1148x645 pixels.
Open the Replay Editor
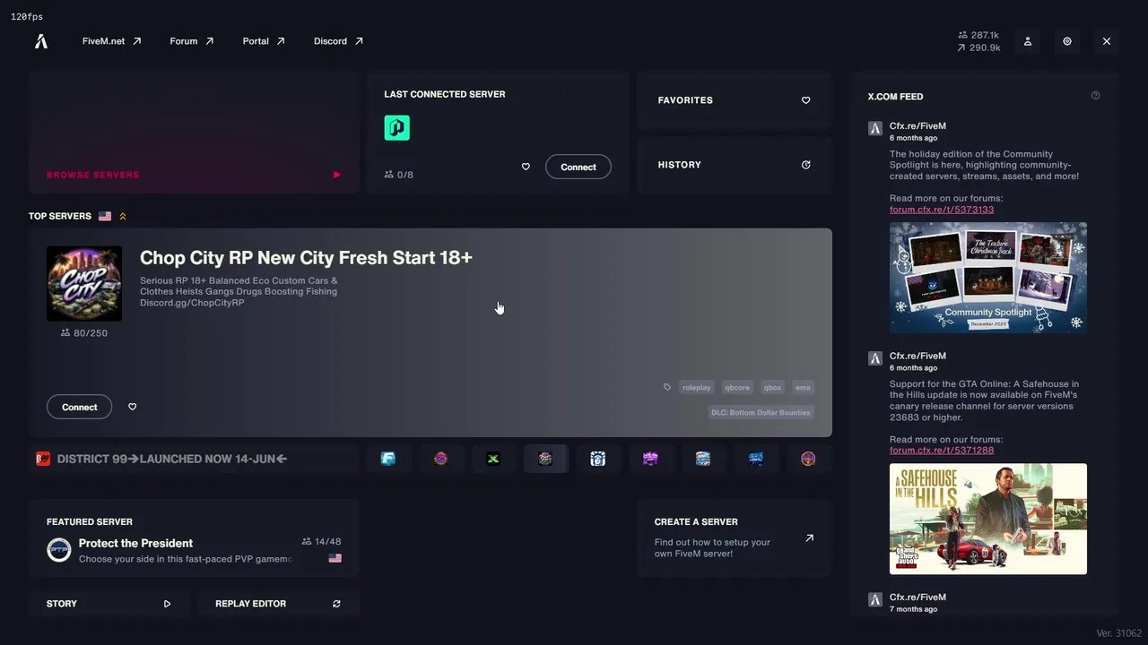coord(278,604)
